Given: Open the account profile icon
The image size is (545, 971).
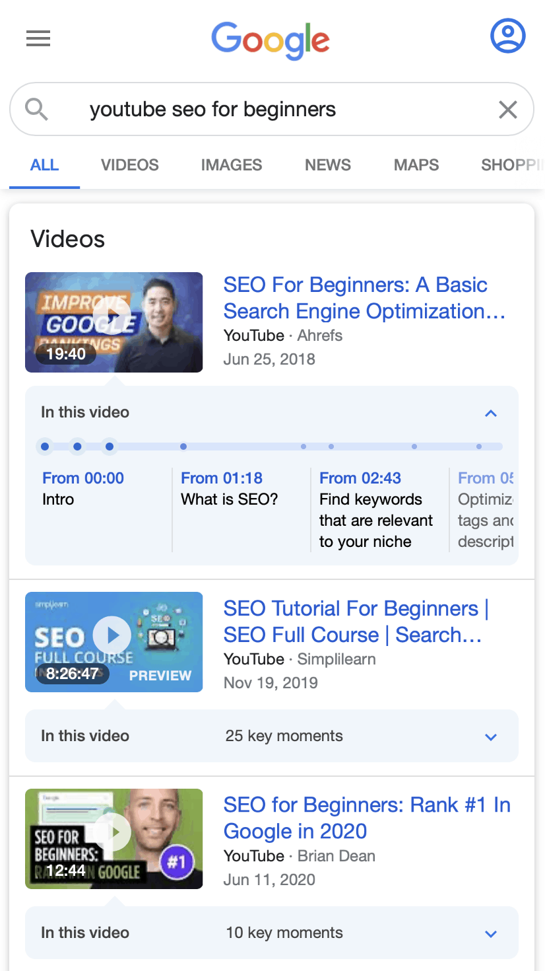Looking at the screenshot, I should tap(507, 36).
